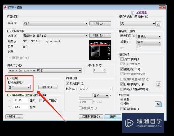Toggle the 打印对象线宽 checkbox
Screen dimensions: 174x136
pos(122,64)
